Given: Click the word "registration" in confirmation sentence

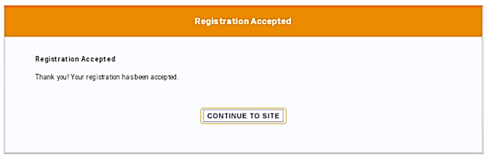Looking at the screenshot, I should point(103,77).
